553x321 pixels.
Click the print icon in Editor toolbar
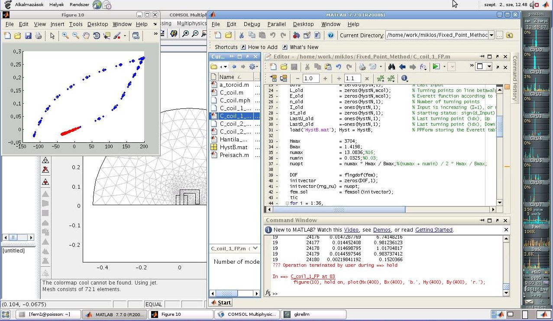click(x=362, y=67)
